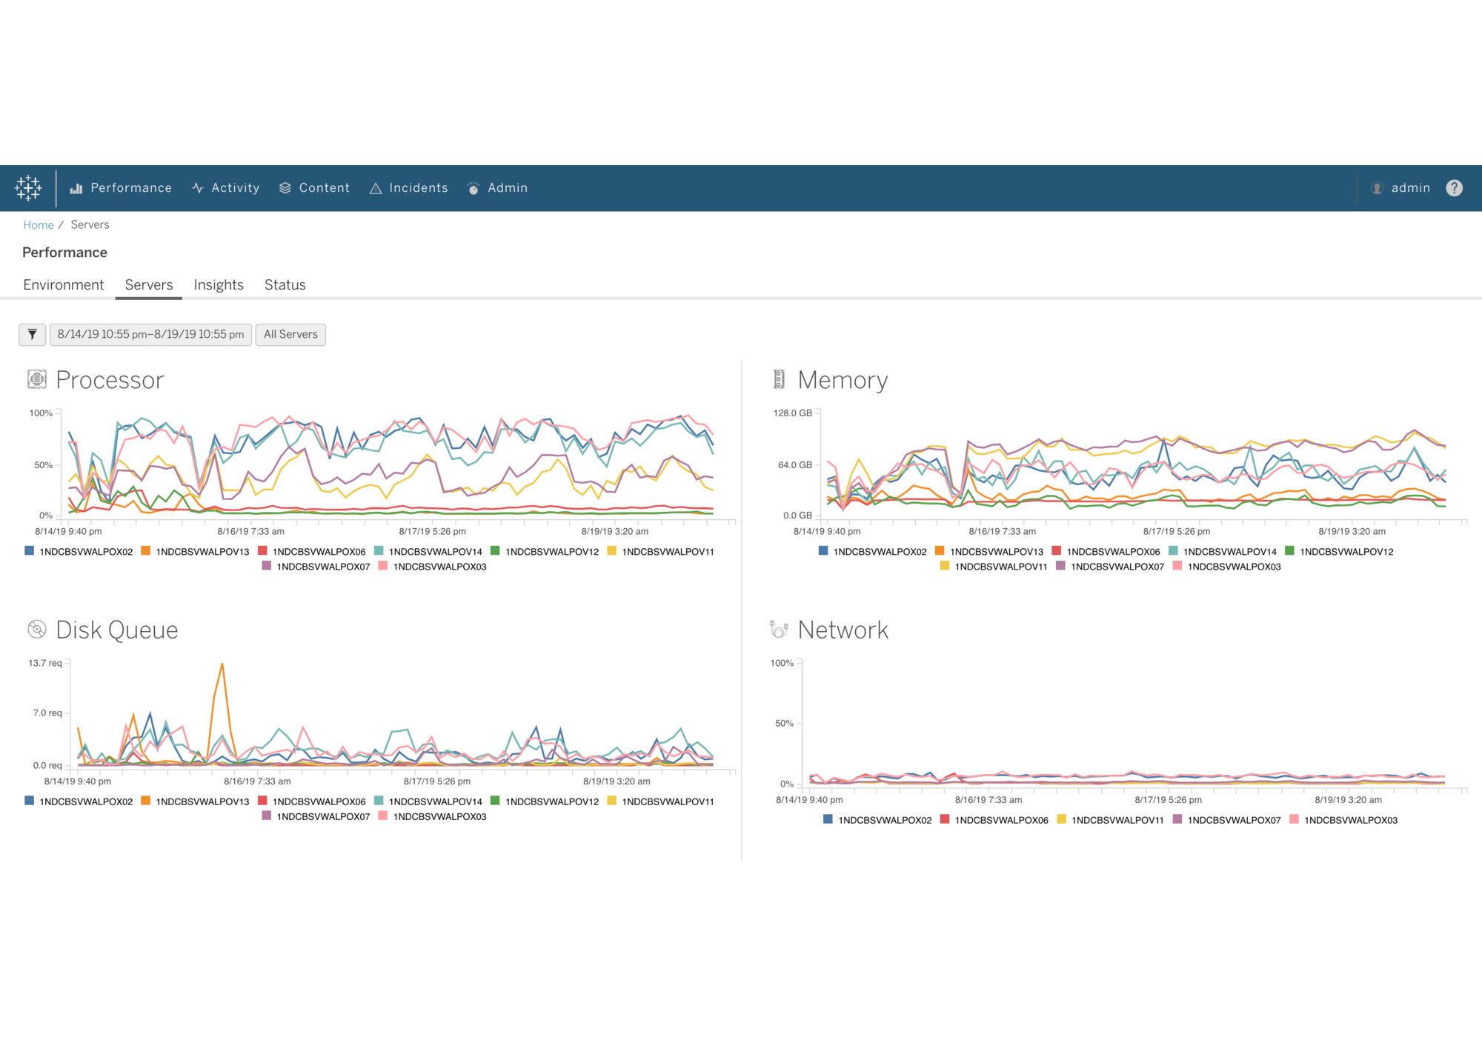Click the admin user avatar icon
The height and width of the screenshot is (1037, 1482).
pos(1377,188)
